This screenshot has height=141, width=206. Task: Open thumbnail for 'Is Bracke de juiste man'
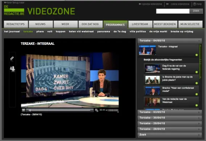[153, 79]
